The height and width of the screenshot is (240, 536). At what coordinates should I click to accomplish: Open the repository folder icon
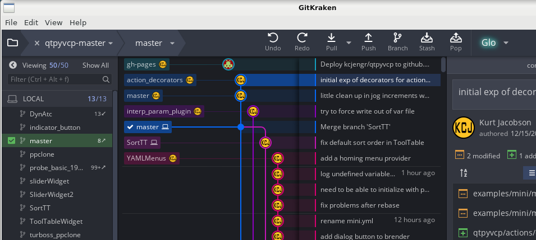coord(13,43)
